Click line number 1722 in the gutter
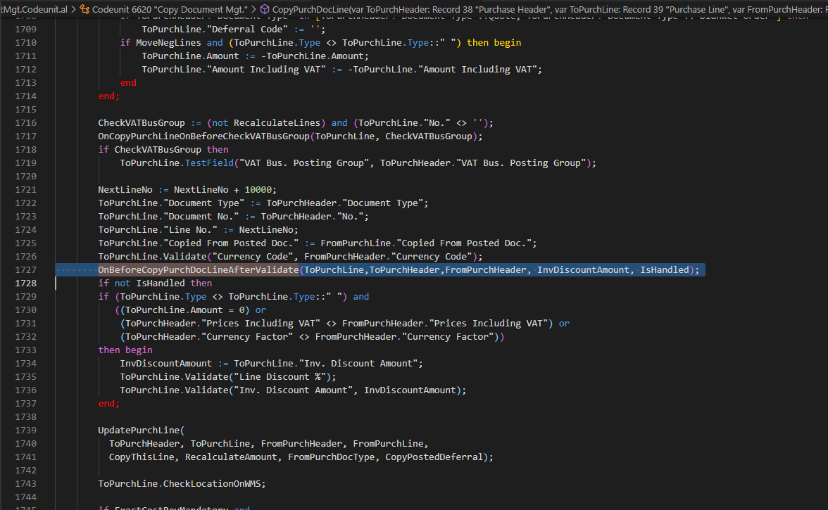Image resolution: width=828 pixels, height=510 pixels. [x=26, y=203]
